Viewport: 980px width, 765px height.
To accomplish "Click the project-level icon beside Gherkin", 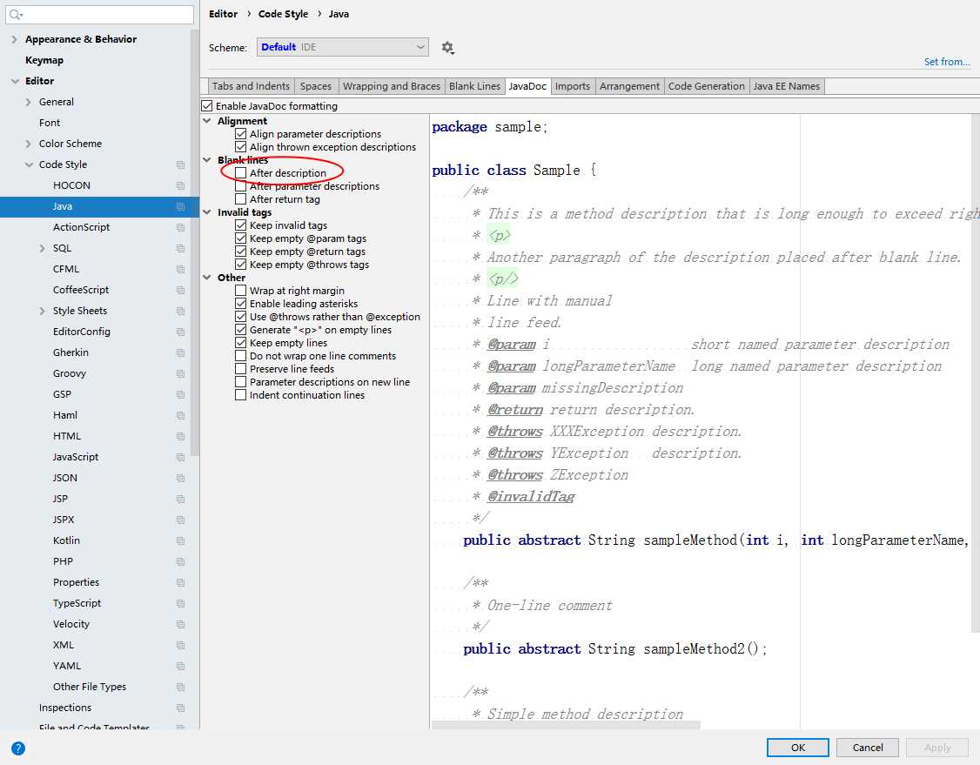I will tap(181, 353).
